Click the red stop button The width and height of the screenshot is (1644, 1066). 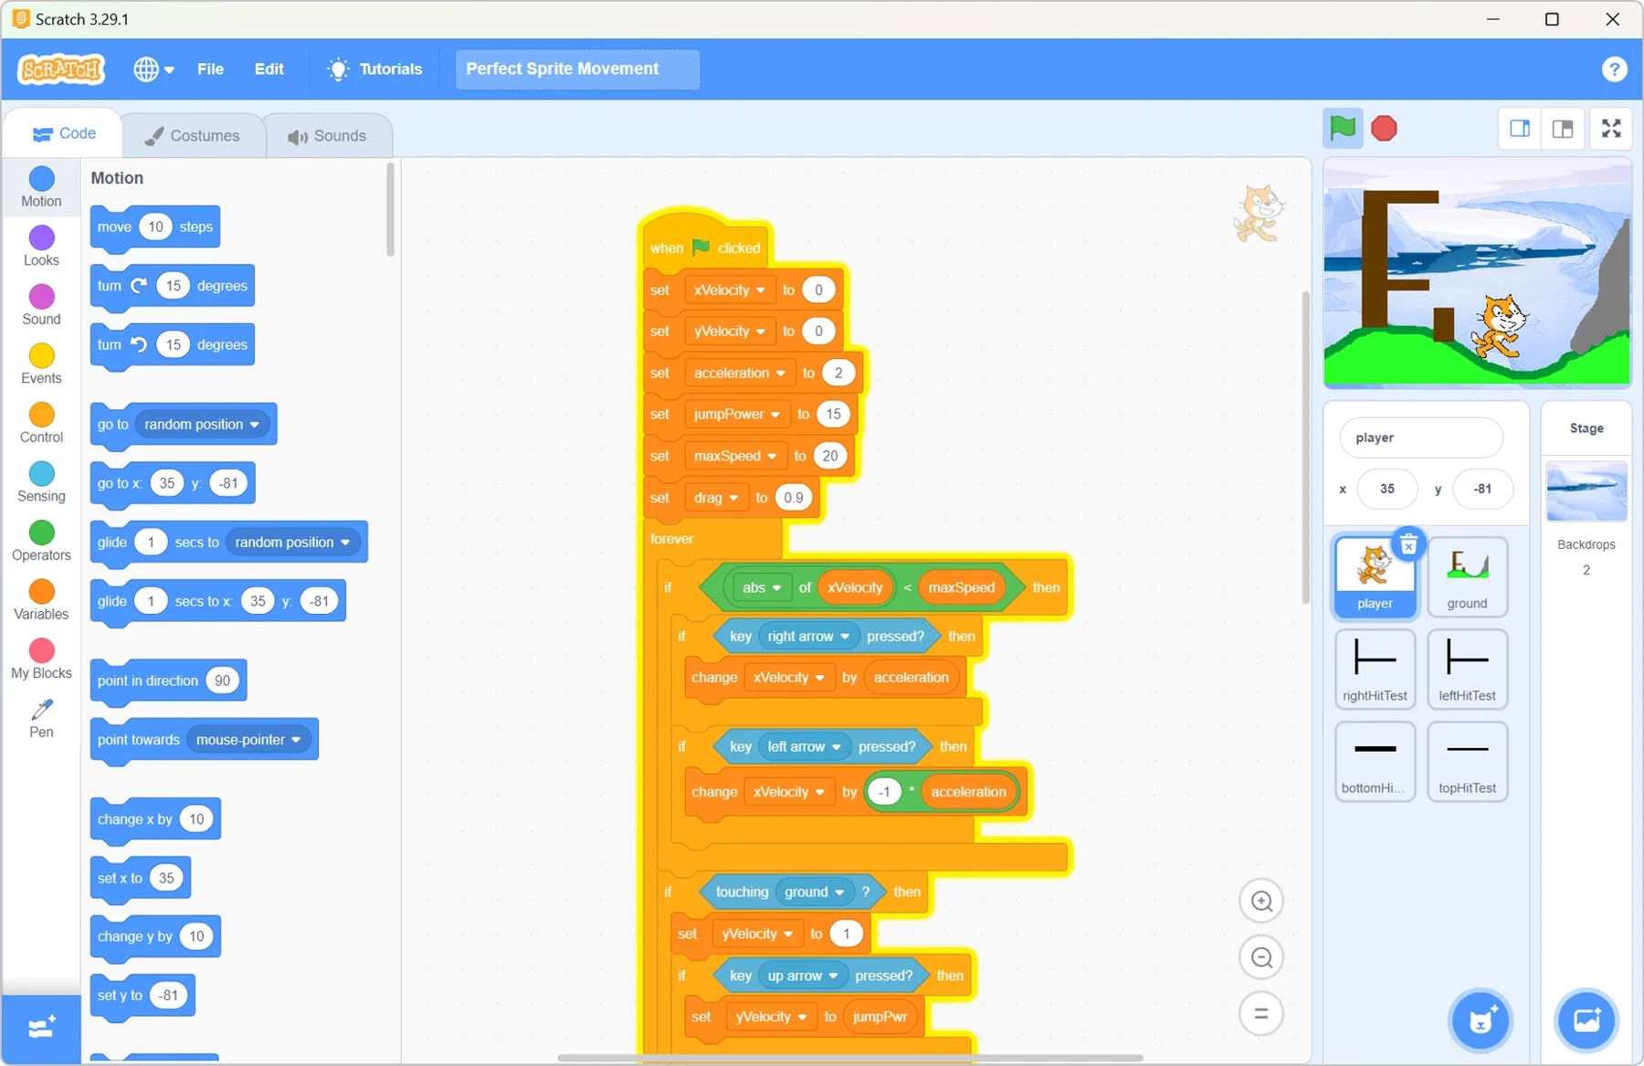tap(1384, 129)
